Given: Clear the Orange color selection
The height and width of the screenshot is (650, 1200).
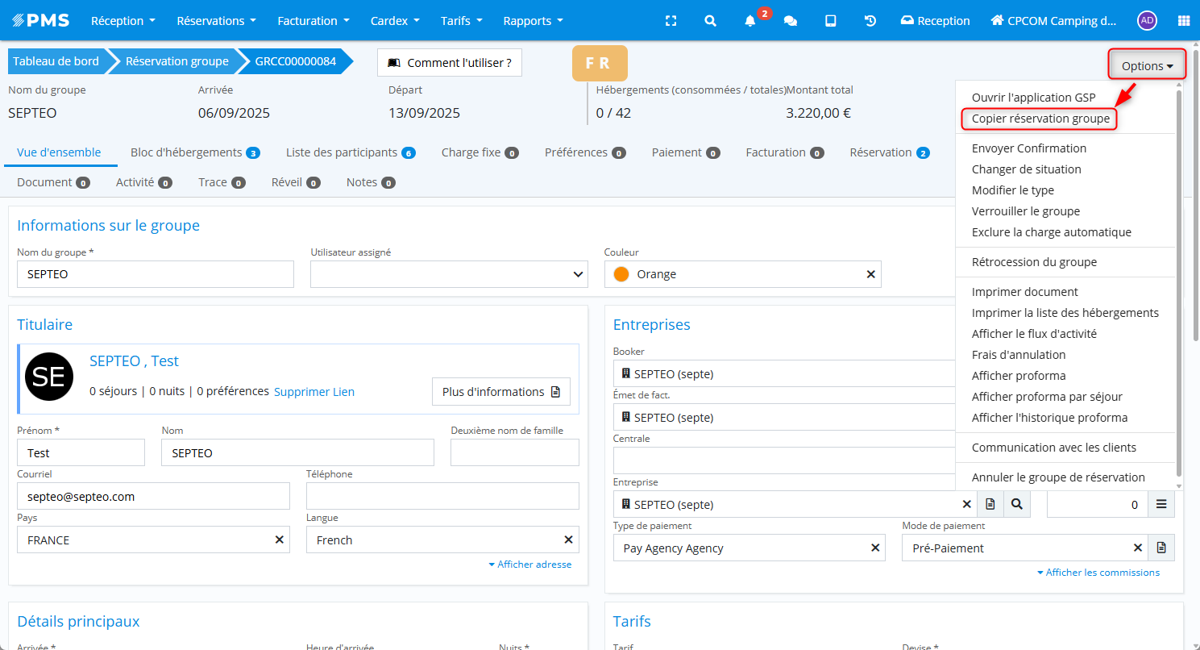Looking at the screenshot, I should click(870, 274).
